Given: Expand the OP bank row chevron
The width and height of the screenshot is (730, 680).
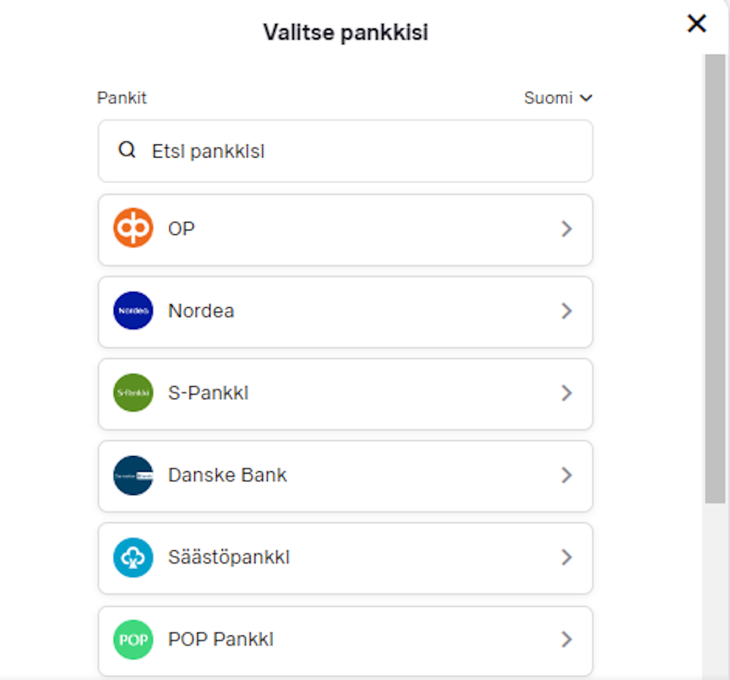Looking at the screenshot, I should [x=567, y=228].
